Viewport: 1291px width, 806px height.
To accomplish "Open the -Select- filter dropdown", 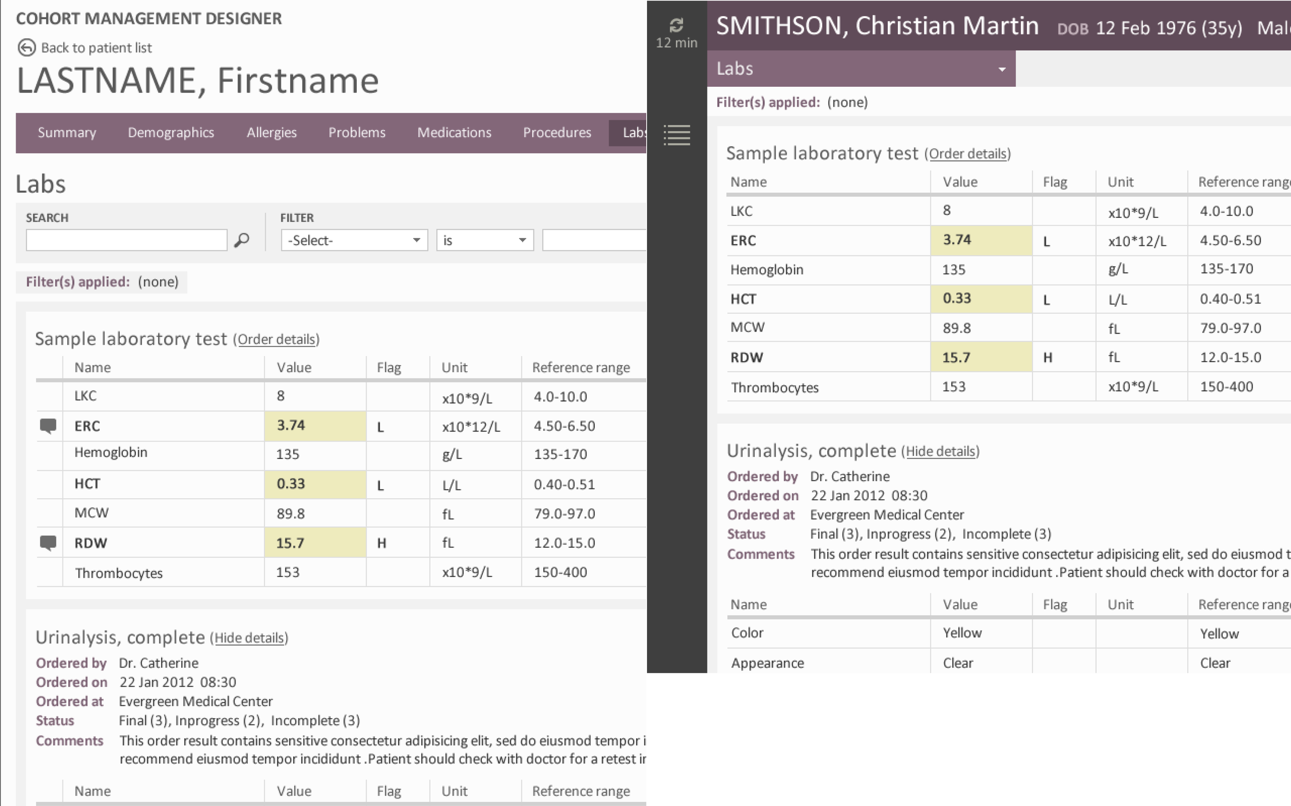I will (x=354, y=241).
